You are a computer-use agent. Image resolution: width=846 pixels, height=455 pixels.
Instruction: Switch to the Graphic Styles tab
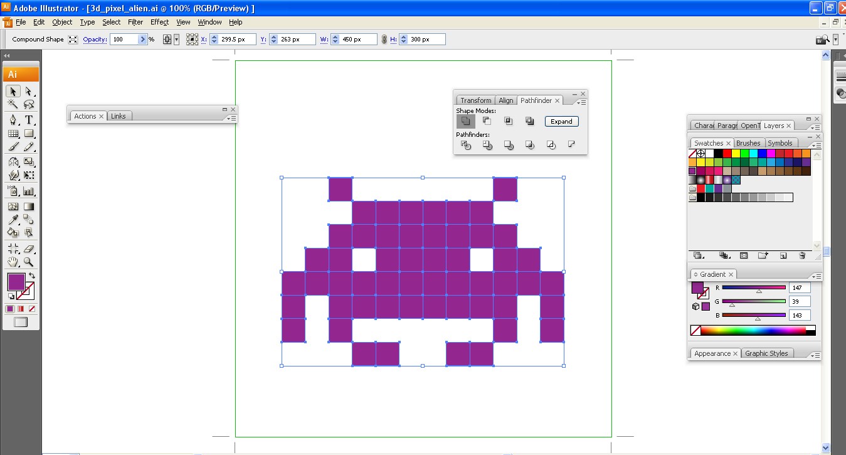click(x=766, y=353)
